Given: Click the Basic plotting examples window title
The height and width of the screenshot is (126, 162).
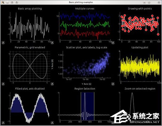Looking at the screenshot, I should click(x=81, y=2).
